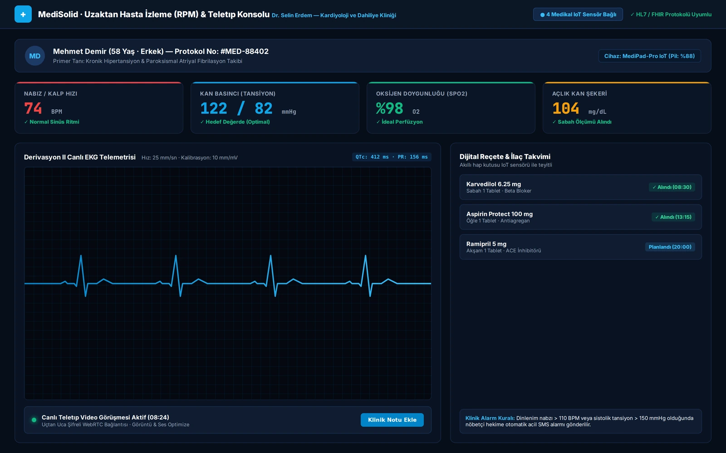Image resolution: width=726 pixels, height=453 pixels.
Task: Open the Açlık Kan Şekeri card
Action: coord(627,108)
